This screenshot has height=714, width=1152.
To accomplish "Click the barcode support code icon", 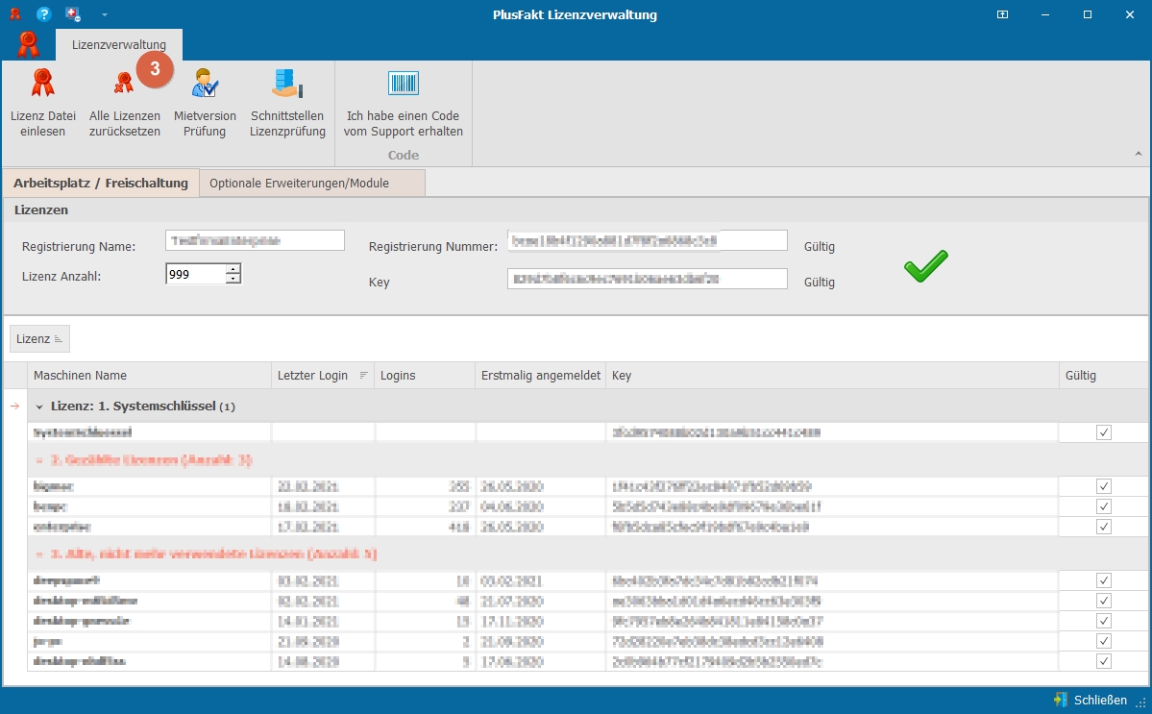I will pyautogui.click(x=404, y=83).
